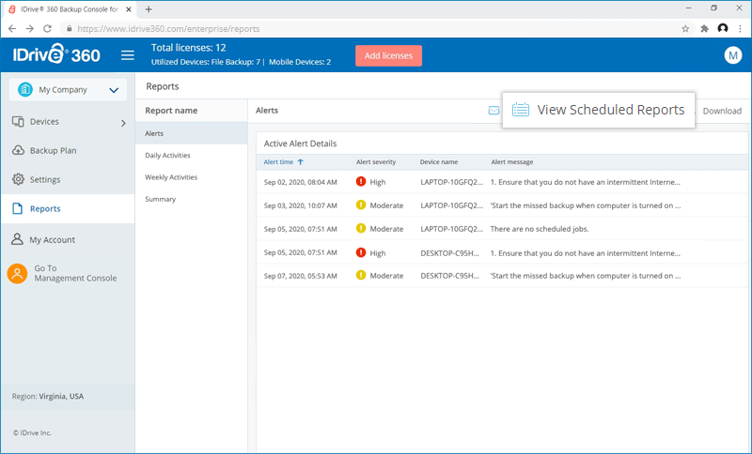Image resolution: width=752 pixels, height=454 pixels.
Task: Click the My Company building icon
Action: click(25, 89)
